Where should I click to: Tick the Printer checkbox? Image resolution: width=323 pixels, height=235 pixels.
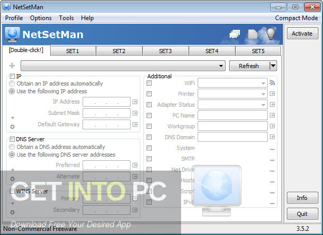click(x=149, y=94)
